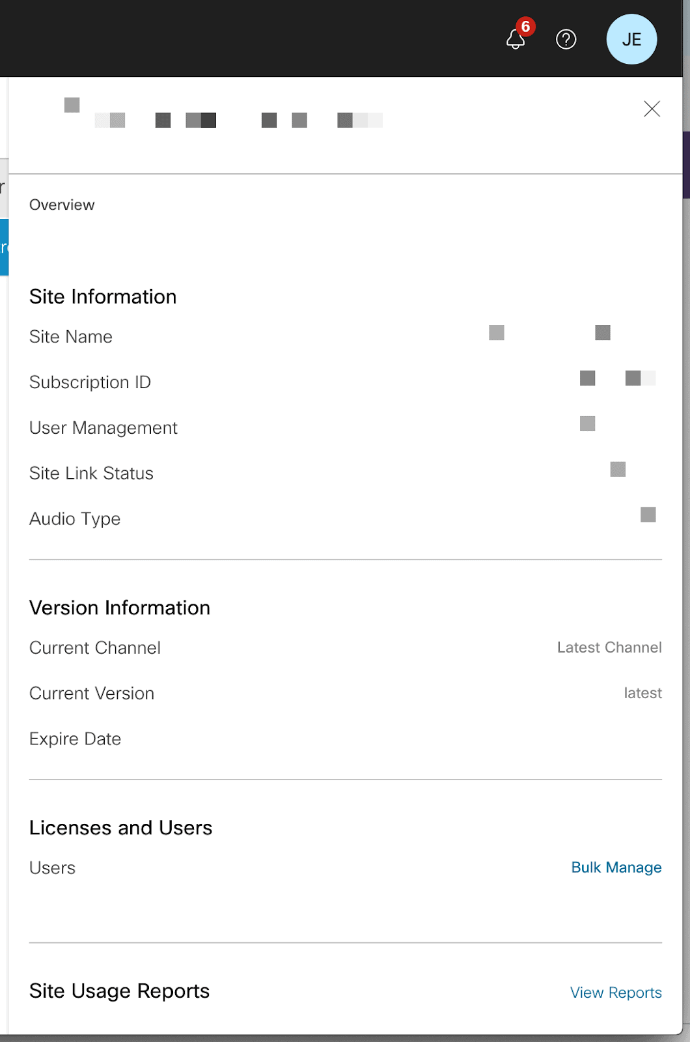The height and width of the screenshot is (1042, 690).
Task: Click the blue highlighted item behind the panel
Action: pos(4,247)
